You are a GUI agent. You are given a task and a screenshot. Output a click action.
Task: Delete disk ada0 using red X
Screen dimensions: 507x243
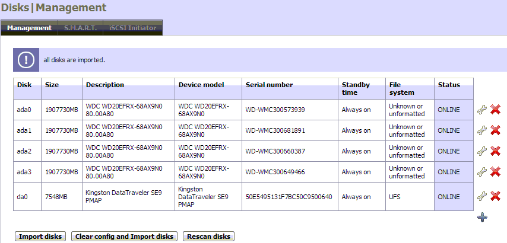496,110
